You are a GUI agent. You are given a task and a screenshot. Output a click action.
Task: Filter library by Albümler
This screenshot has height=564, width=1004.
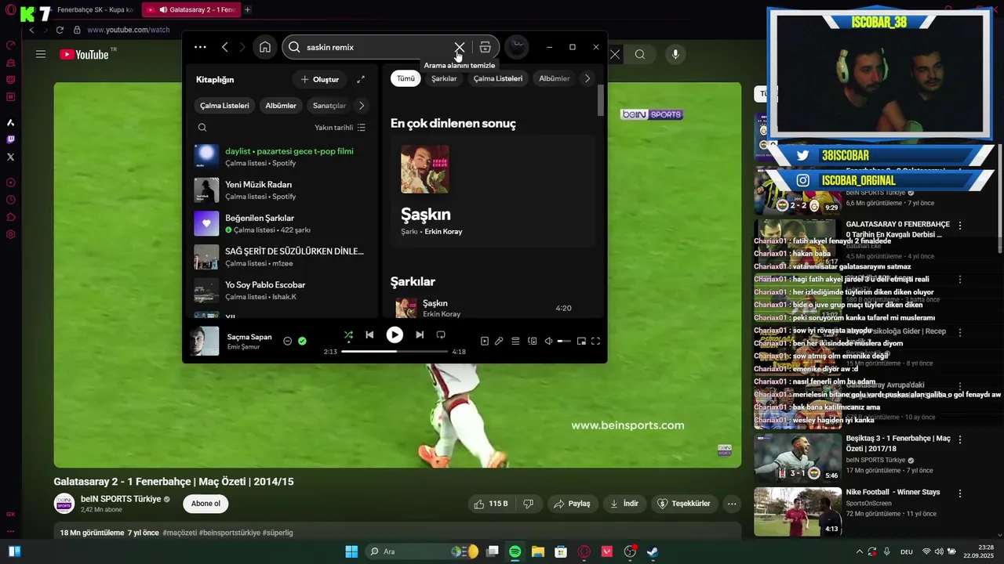(281, 106)
